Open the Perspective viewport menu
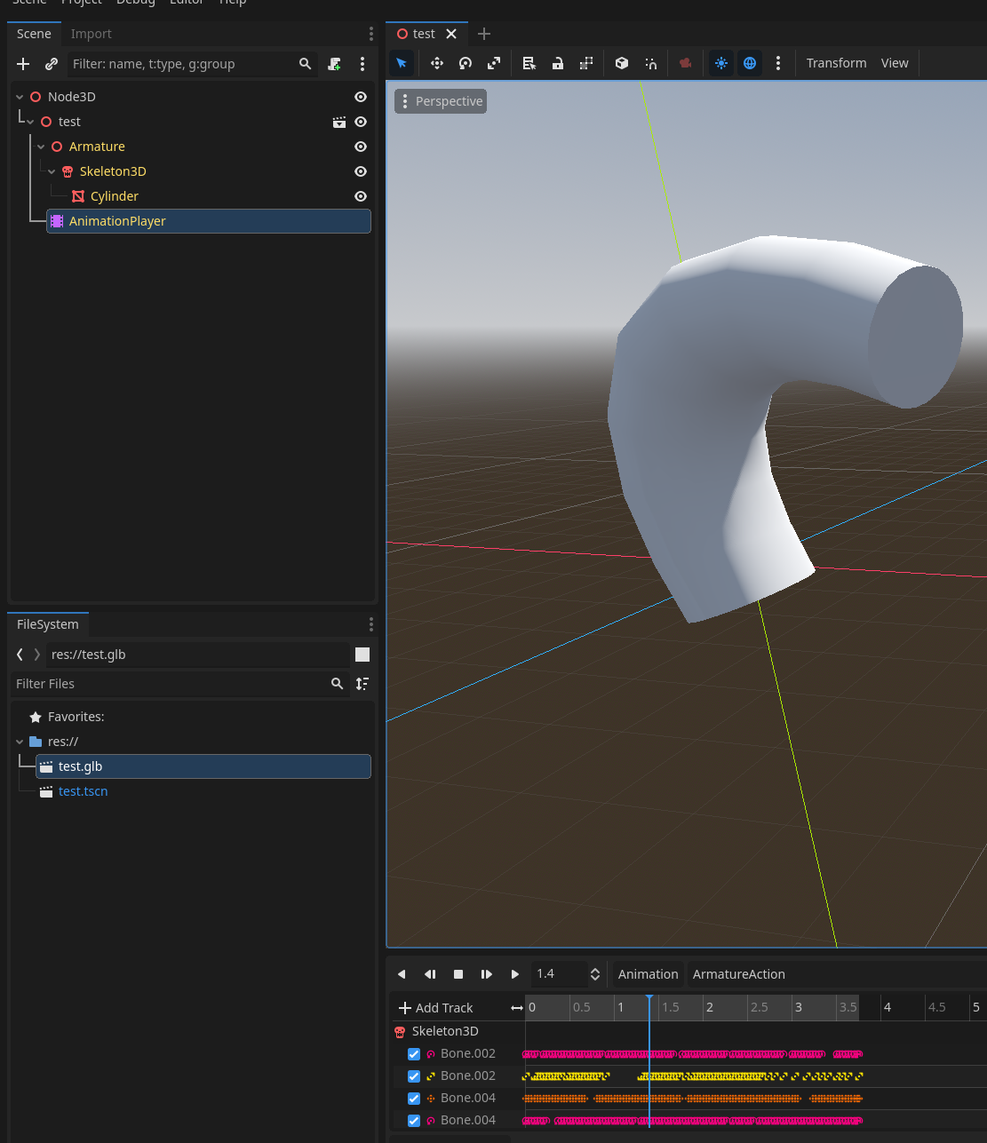Image resolution: width=987 pixels, height=1143 pixels. pos(440,100)
